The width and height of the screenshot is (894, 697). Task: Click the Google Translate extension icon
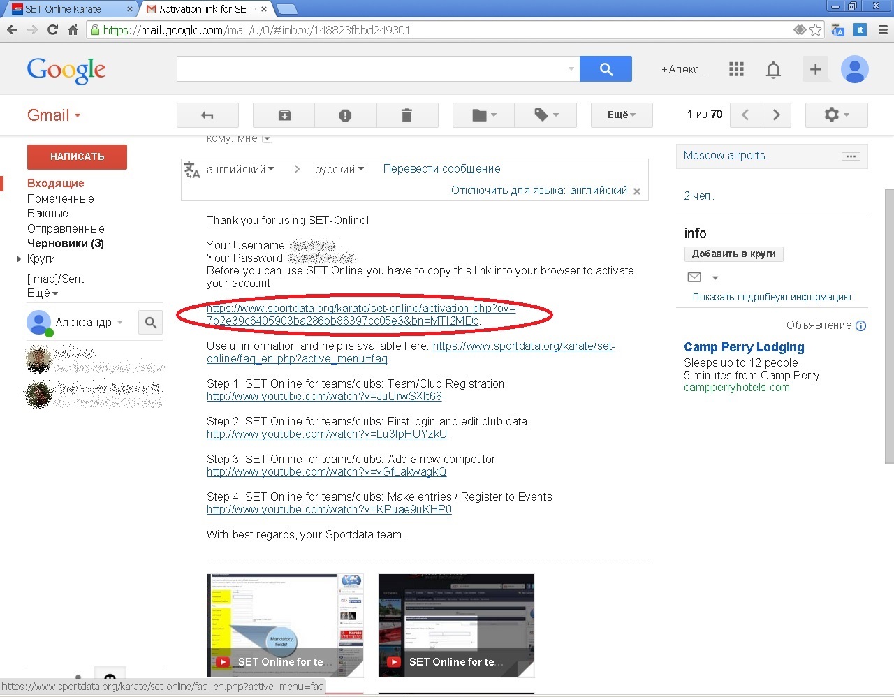pos(838,30)
